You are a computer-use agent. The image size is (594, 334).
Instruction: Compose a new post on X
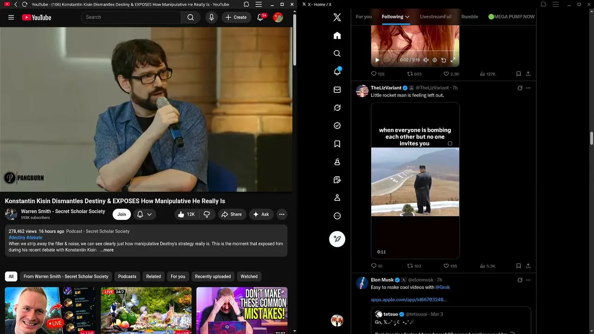(337, 239)
